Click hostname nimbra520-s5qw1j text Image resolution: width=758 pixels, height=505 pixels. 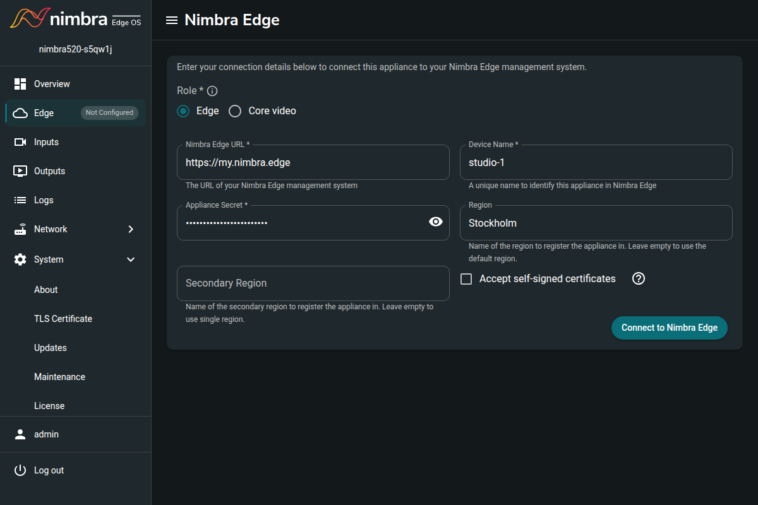75,49
